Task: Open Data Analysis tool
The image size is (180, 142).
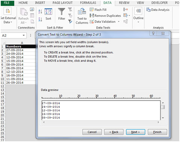Action: 158,10
